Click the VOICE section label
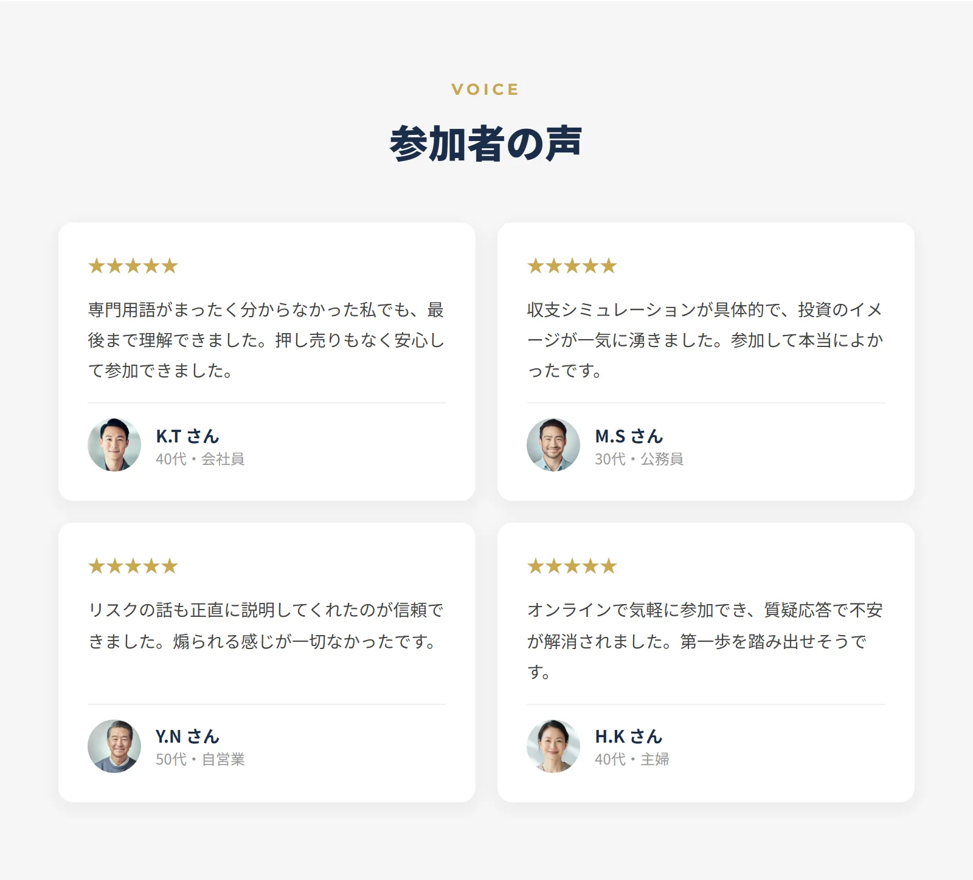The height and width of the screenshot is (880, 973). (x=485, y=89)
